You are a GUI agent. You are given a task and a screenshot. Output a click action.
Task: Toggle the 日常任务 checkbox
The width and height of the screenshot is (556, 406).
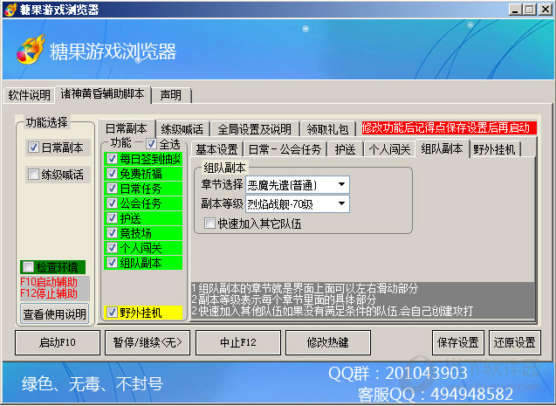pos(112,189)
